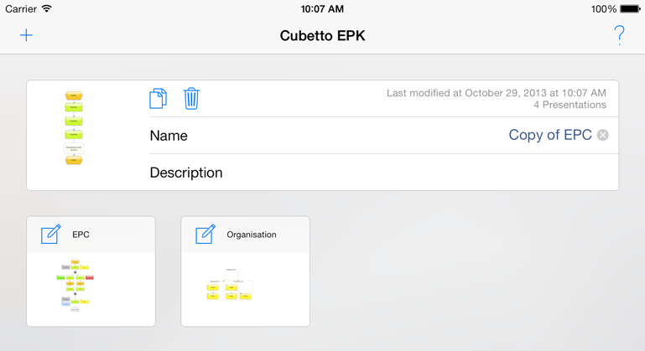
Task: Edit the Copy of EPC name field
Action: [x=550, y=135]
